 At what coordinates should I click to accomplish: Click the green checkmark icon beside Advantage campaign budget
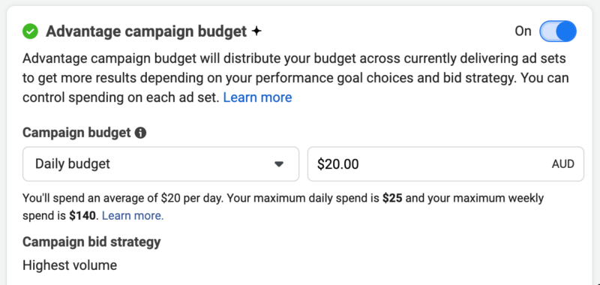[30, 31]
